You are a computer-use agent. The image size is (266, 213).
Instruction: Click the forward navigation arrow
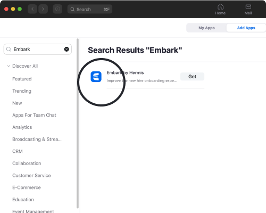point(43,9)
